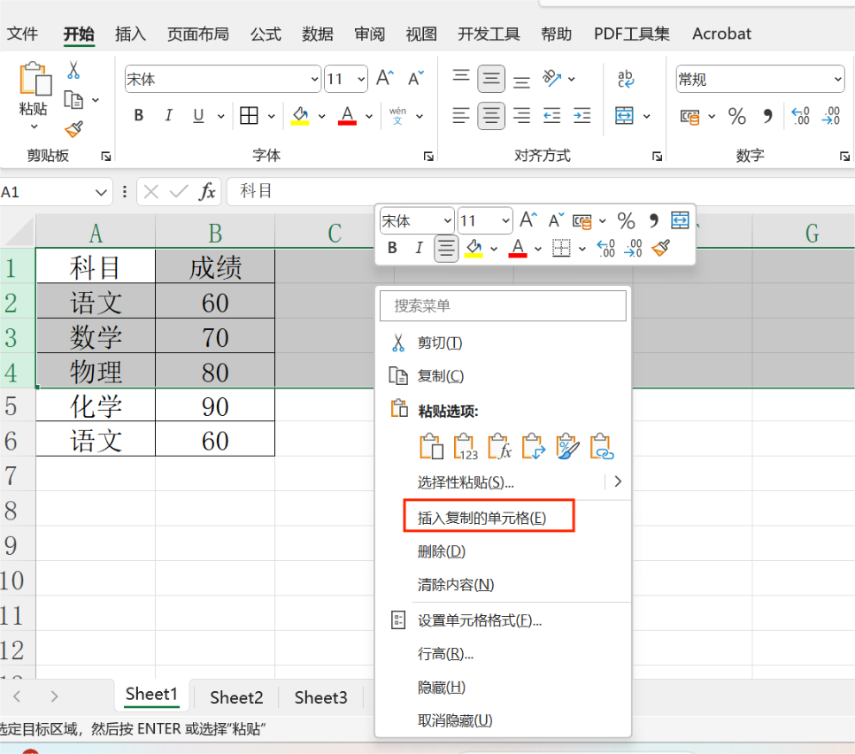Click the mini toolbar format painter brush
The width and height of the screenshot is (855, 754).
[661, 248]
